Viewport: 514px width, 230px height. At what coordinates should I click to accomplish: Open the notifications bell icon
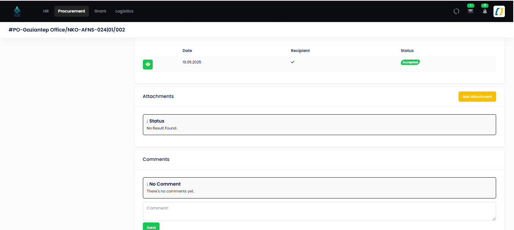coord(485,11)
